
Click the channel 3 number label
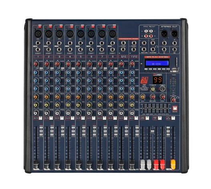point(59,57)
